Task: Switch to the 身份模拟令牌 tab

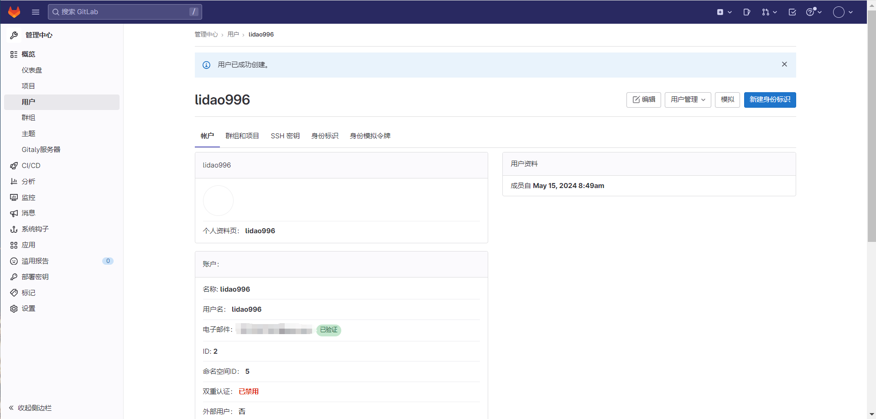Action: [x=370, y=136]
